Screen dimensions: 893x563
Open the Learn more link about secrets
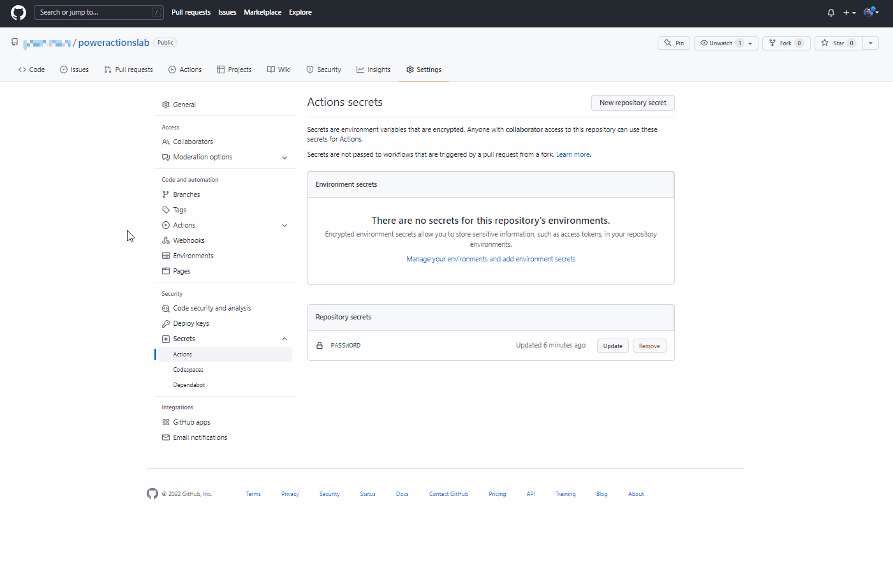click(x=572, y=154)
